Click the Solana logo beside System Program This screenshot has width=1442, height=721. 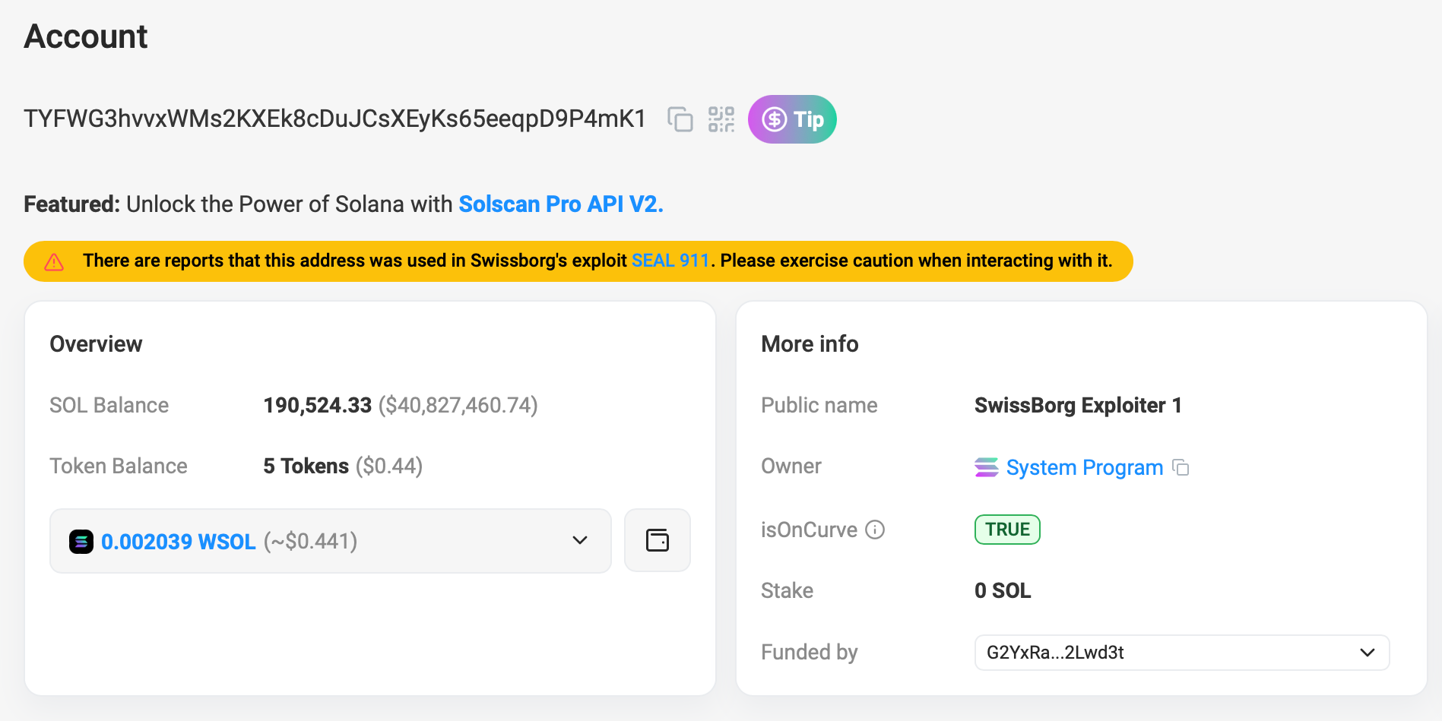pyautogui.click(x=986, y=467)
